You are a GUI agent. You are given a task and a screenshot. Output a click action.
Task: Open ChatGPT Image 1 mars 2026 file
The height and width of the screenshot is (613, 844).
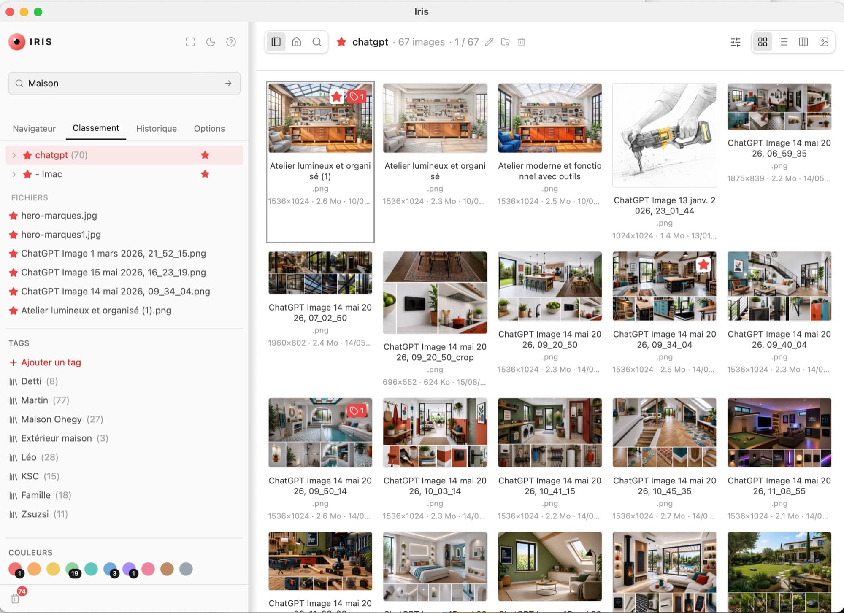(x=113, y=254)
